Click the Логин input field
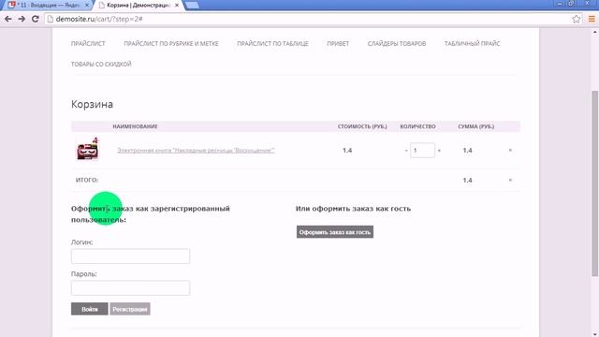This screenshot has width=599, height=337. pos(130,256)
